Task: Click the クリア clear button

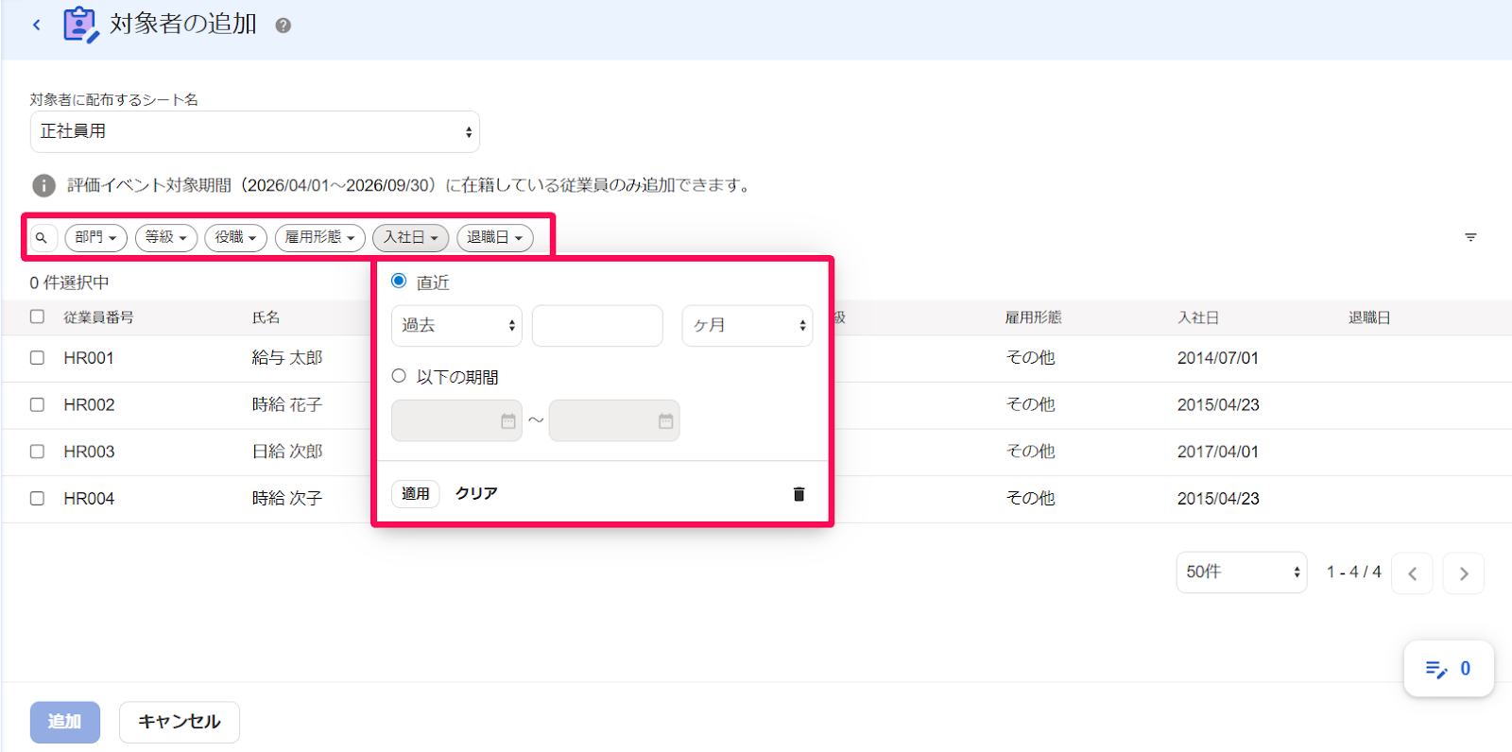Action: click(476, 493)
